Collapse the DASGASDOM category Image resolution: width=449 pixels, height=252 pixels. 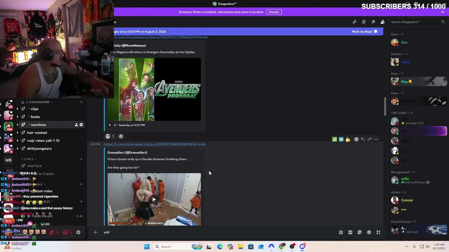click(x=39, y=102)
